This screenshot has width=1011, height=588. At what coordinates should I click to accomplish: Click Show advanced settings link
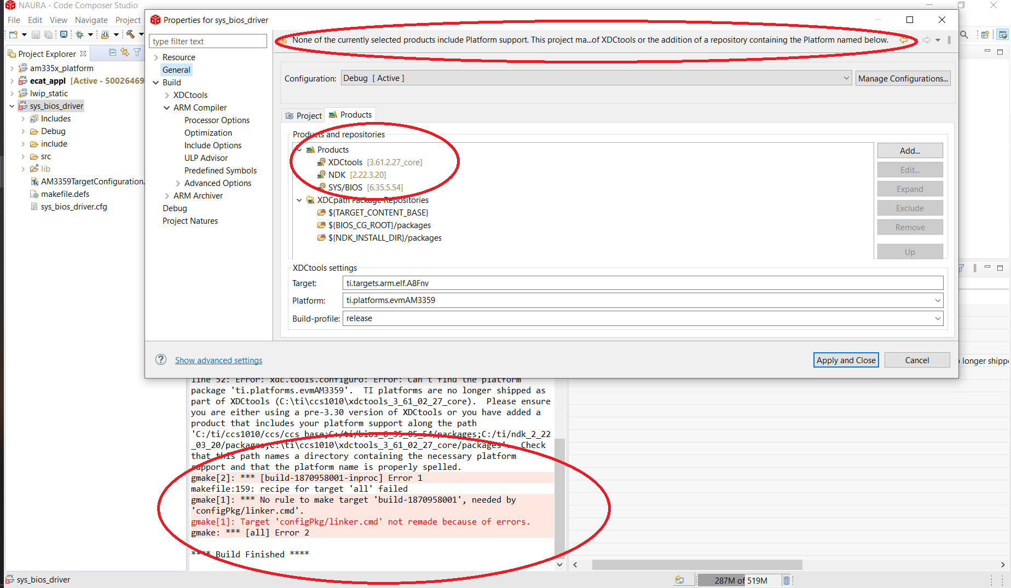[x=218, y=360]
